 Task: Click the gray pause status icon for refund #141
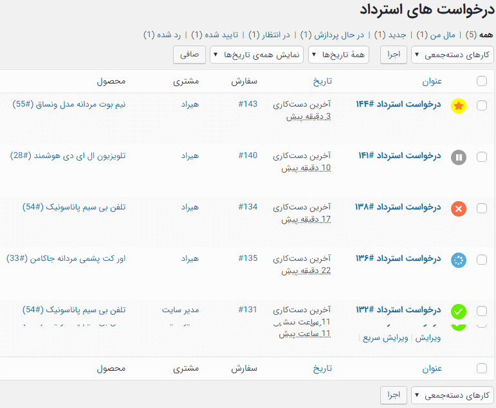(x=458, y=157)
